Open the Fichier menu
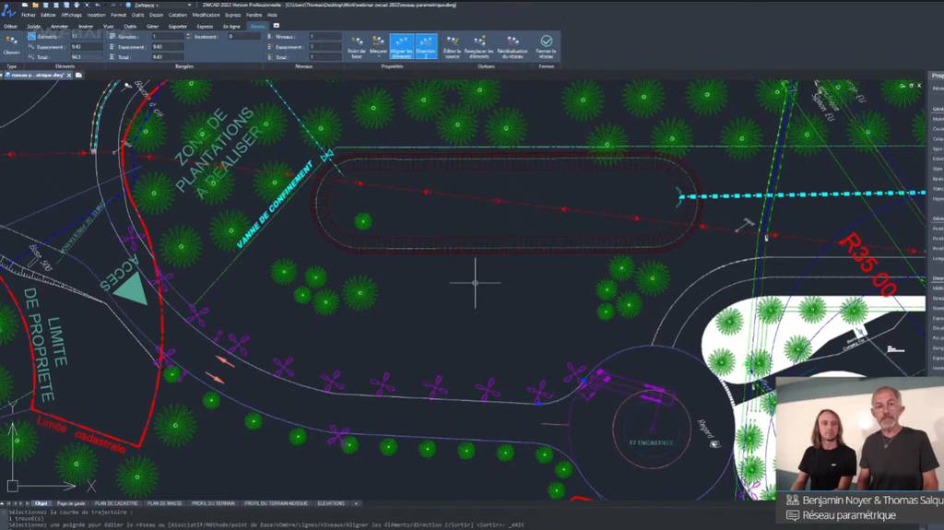This screenshot has width=944, height=530. point(29,15)
